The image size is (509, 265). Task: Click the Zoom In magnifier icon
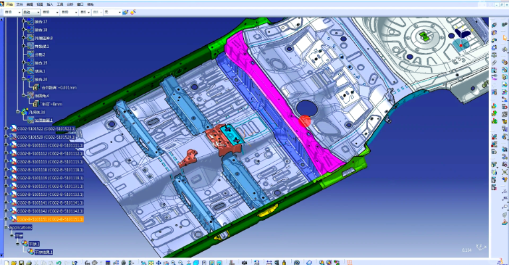point(173,263)
